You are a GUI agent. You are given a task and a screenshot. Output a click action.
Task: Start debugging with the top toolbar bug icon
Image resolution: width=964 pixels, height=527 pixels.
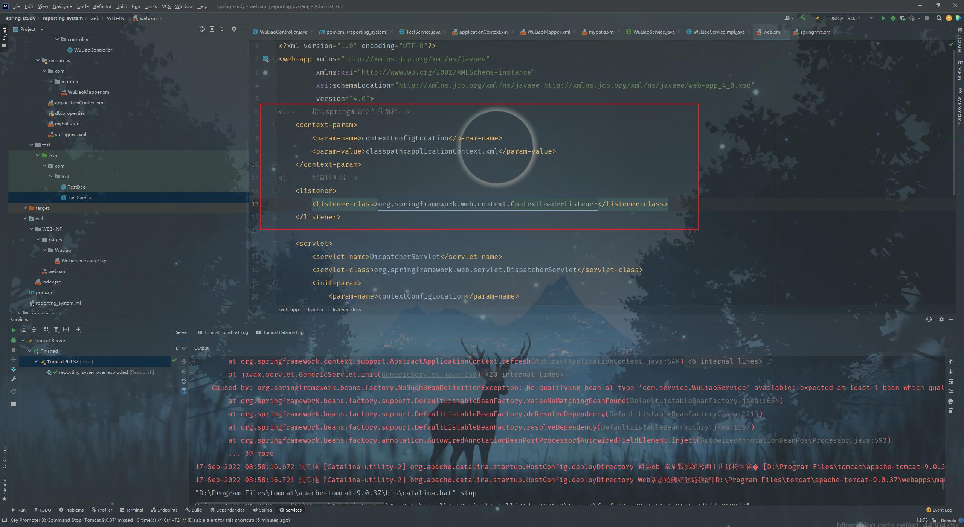click(893, 18)
